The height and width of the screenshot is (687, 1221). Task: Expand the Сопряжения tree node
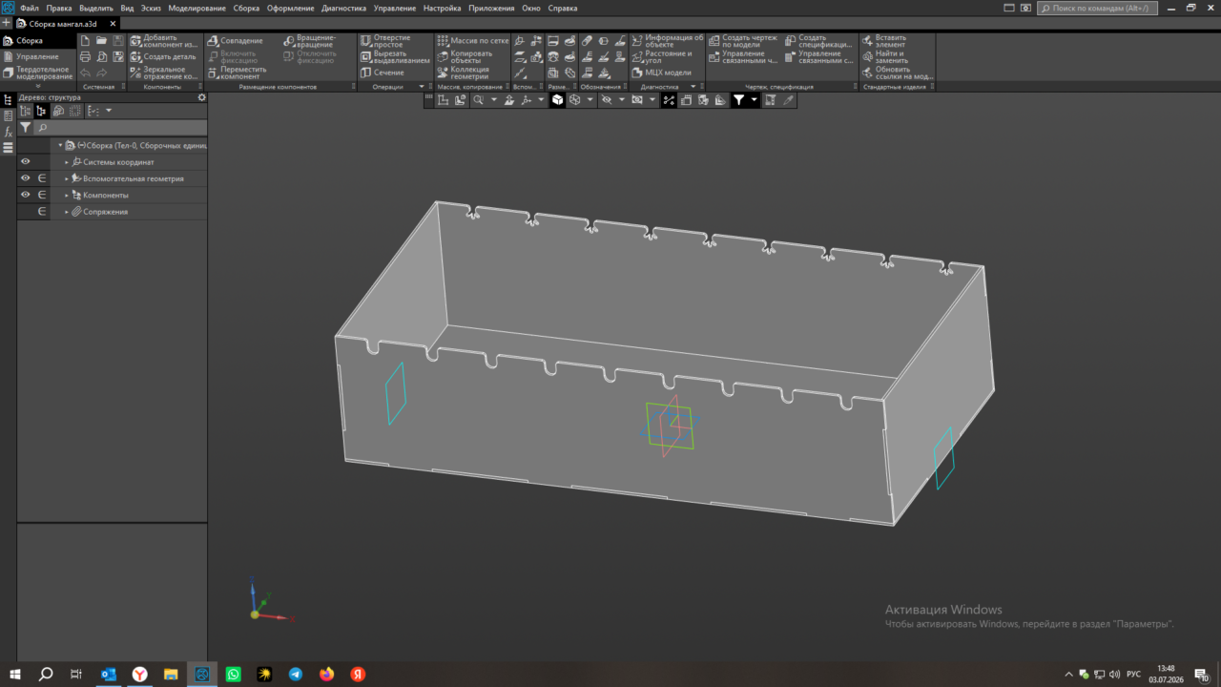pos(67,212)
